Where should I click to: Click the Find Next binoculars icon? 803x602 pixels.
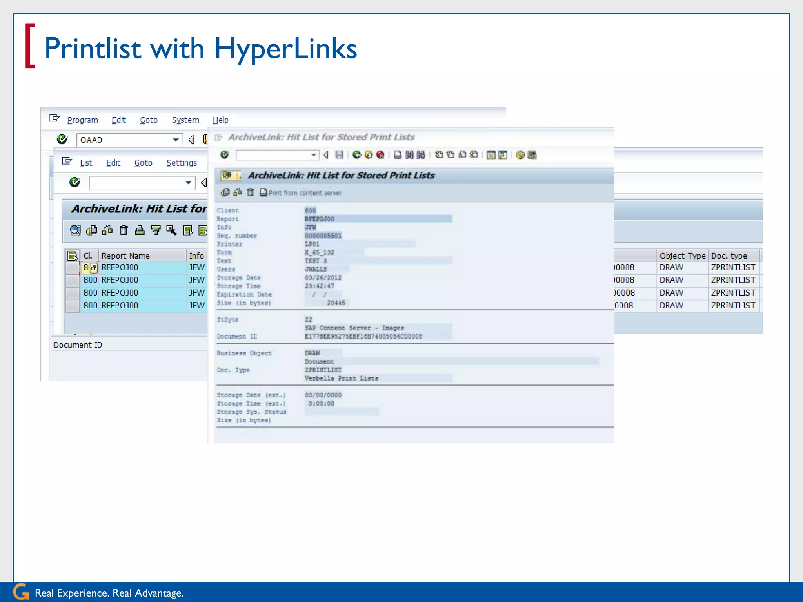pyautogui.click(x=421, y=155)
